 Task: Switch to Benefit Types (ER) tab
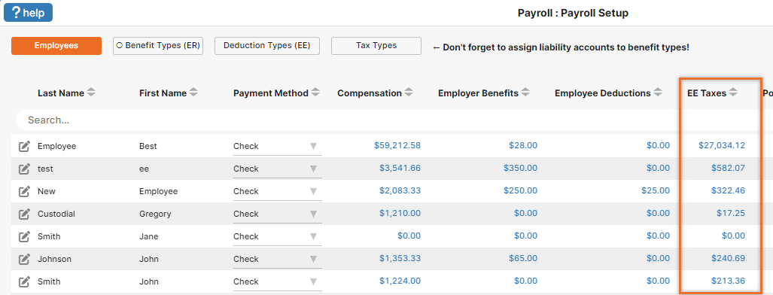158,46
